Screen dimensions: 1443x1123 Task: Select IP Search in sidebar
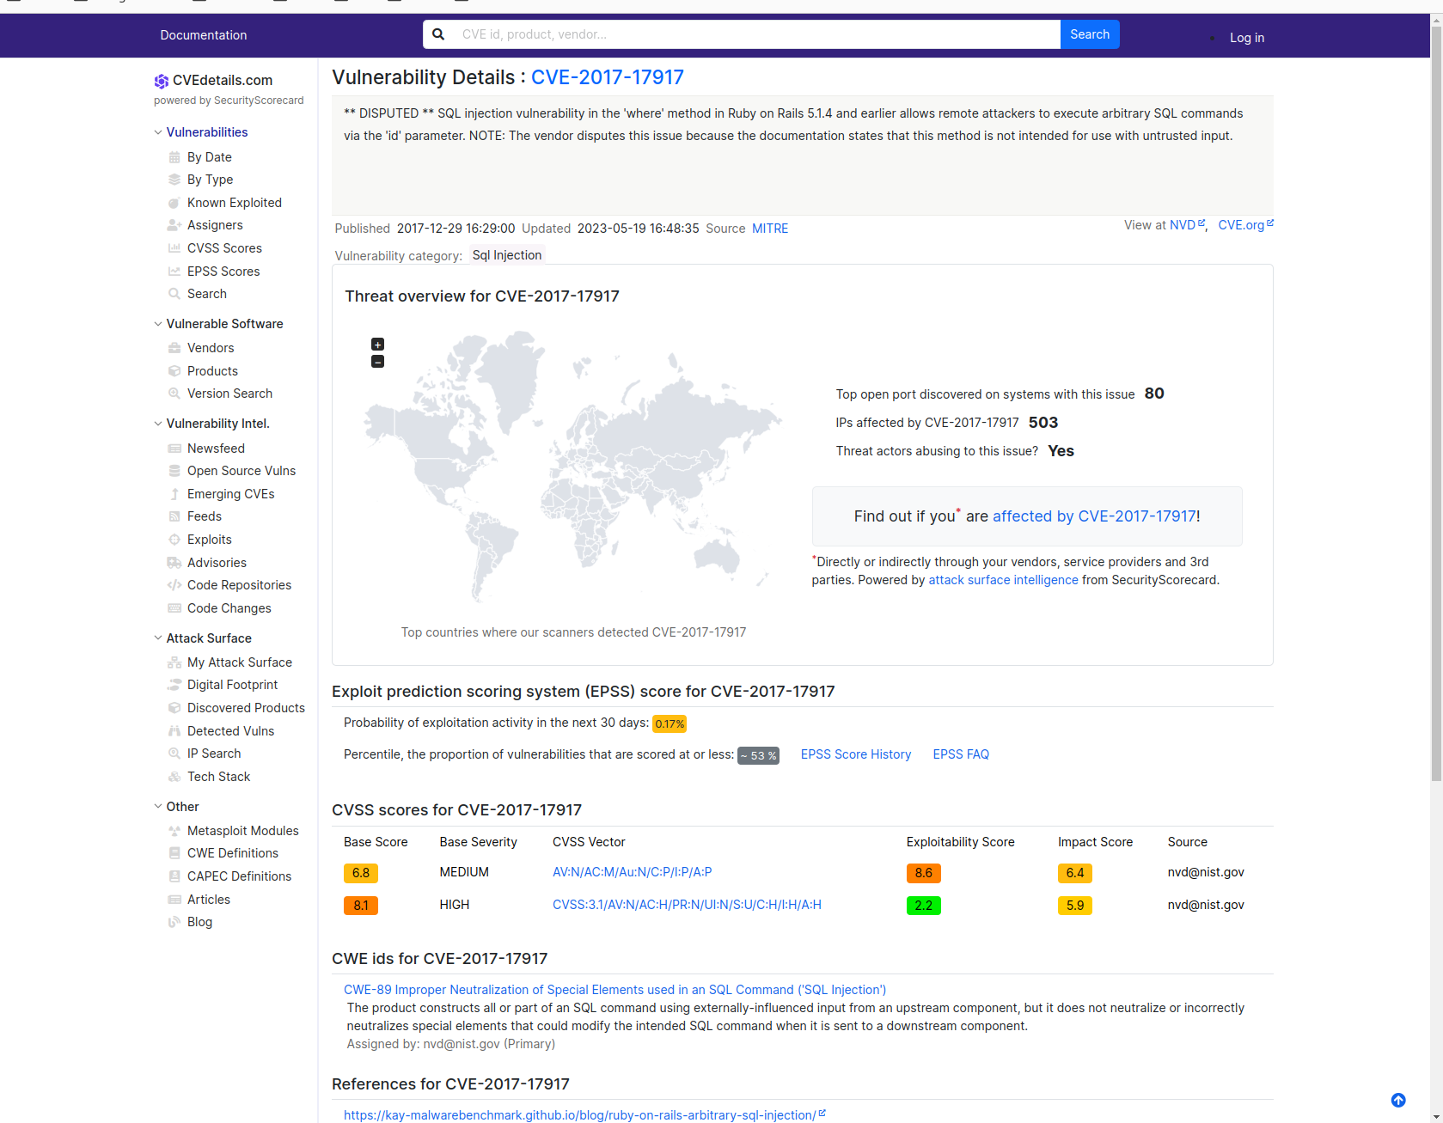tap(214, 754)
